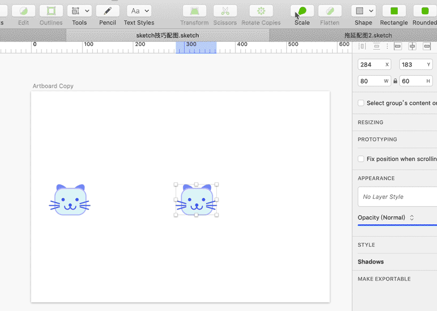Image resolution: width=437 pixels, height=311 pixels.
Task: Click the Scissors tool icon
Action: click(225, 11)
